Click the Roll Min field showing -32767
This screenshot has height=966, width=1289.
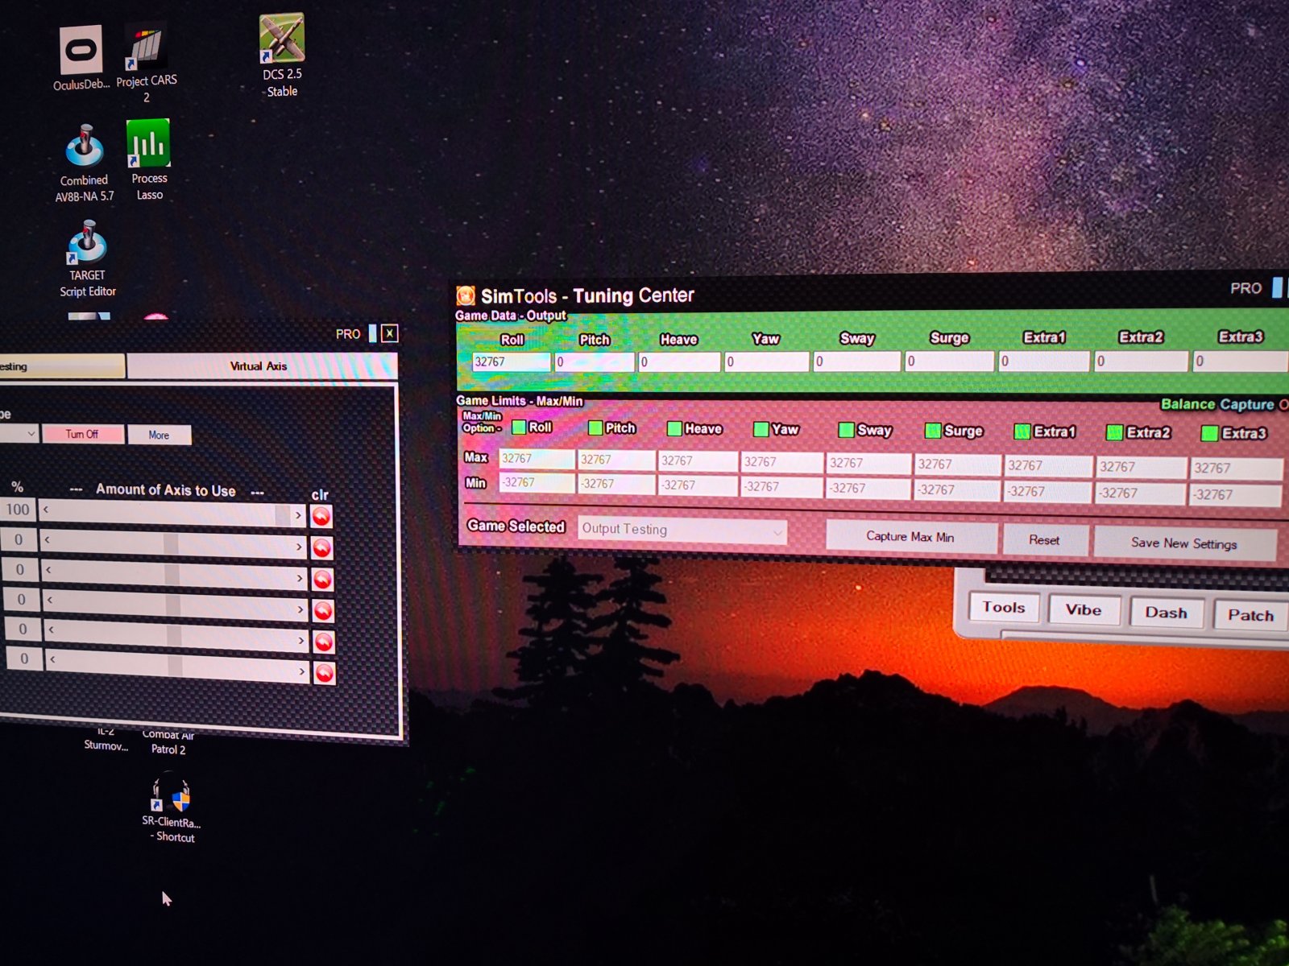pos(537,483)
